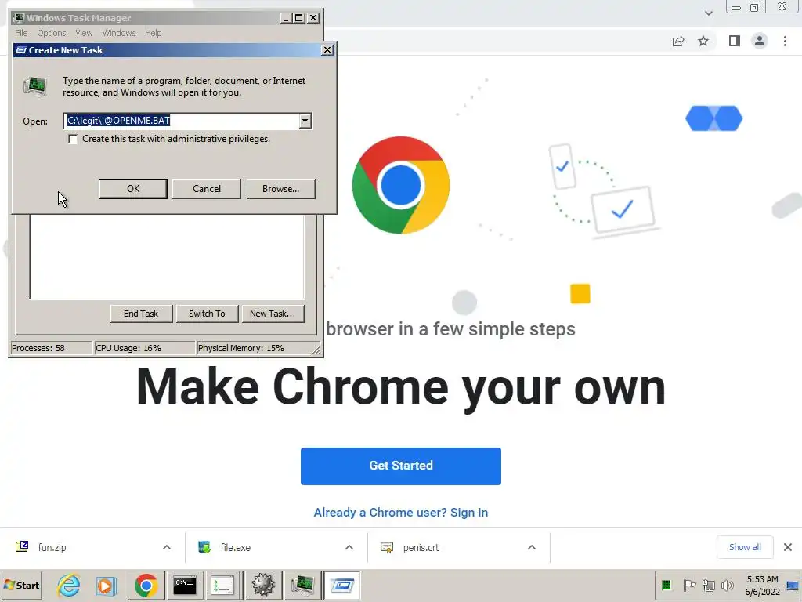Image resolution: width=802 pixels, height=602 pixels.
Task: Open the Chrome profile avatar
Action: 760,41
